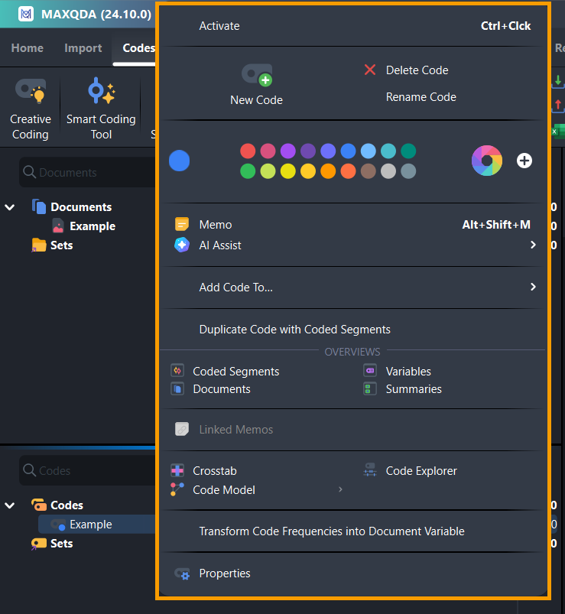Collapse the Documents tree node

(x=10, y=207)
